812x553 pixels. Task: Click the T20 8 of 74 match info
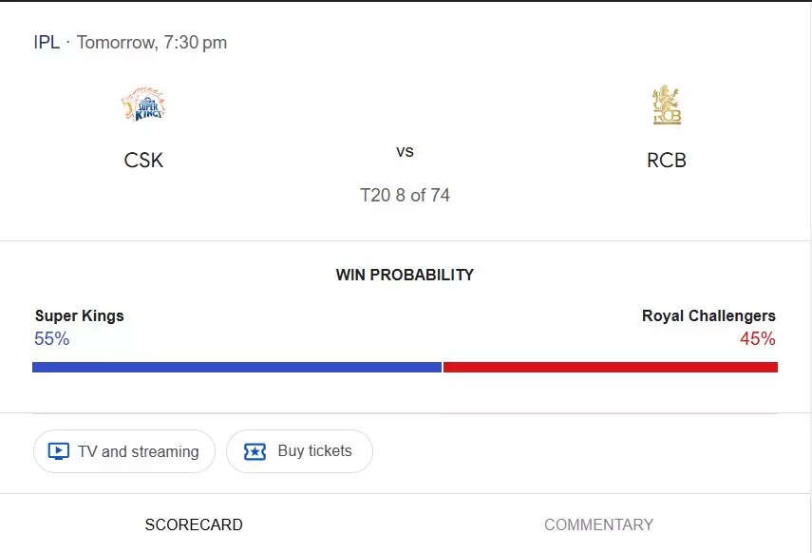click(x=405, y=195)
